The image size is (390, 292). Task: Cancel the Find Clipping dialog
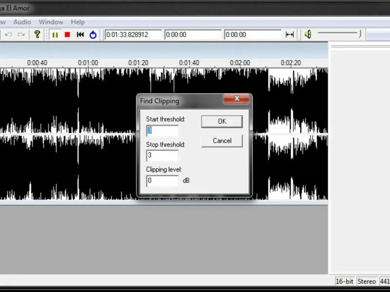coord(222,141)
